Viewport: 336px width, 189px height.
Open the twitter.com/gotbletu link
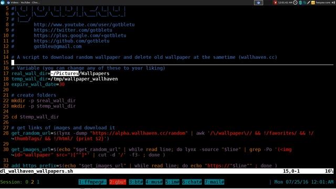pos(73,30)
